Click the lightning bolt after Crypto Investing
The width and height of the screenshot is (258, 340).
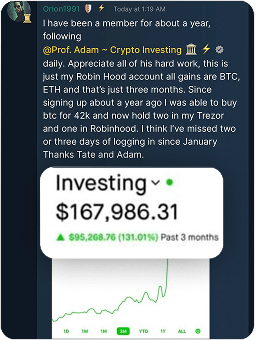click(206, 50)
